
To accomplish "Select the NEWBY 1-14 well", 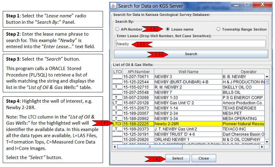I will pyautogui.click(x=188, y=108).
